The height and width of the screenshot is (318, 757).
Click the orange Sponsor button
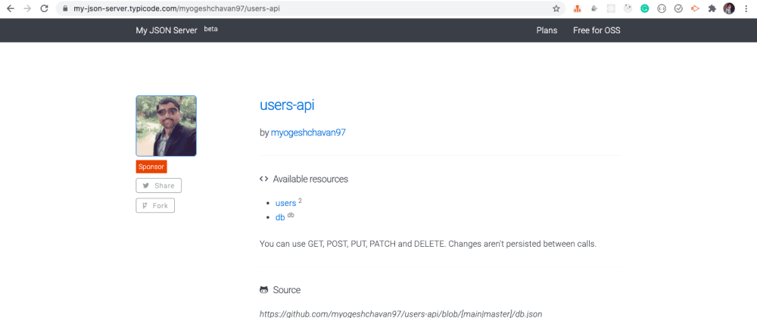tap(151, 167)
